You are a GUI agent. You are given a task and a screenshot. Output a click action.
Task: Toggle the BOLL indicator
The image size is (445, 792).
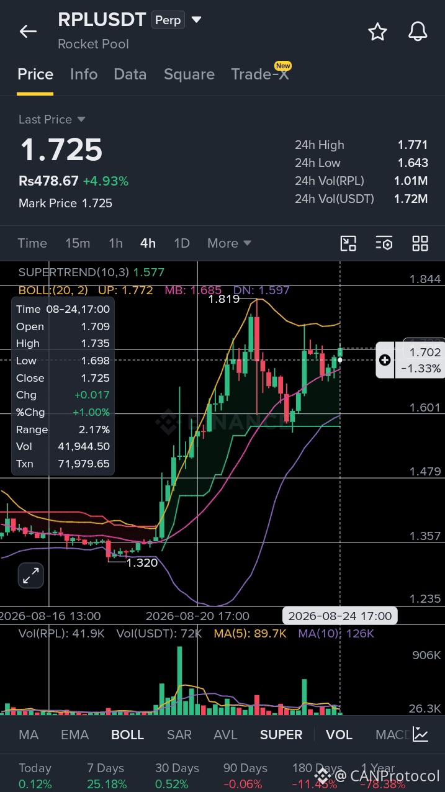click(127, 735)
